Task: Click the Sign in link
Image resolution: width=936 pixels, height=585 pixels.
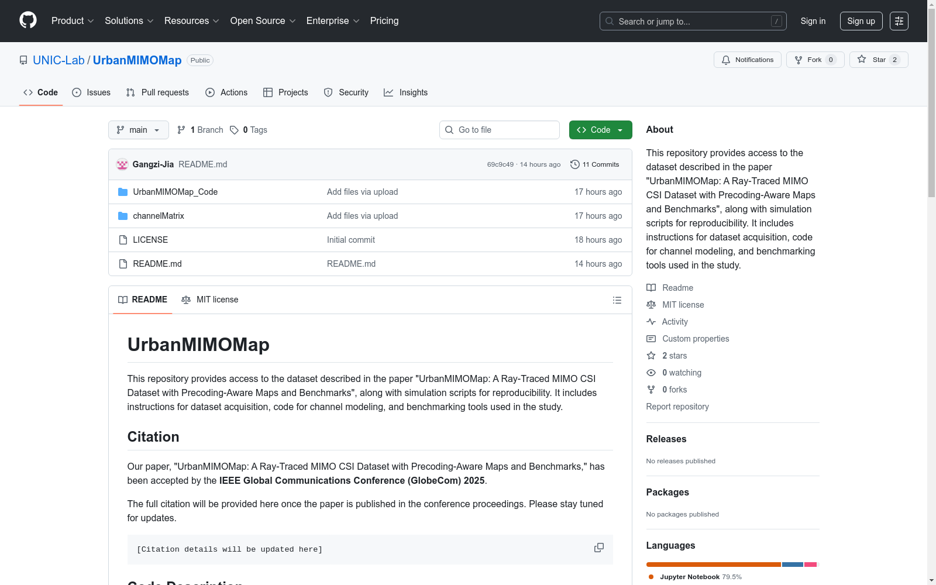Action: (x=813, y=21)
